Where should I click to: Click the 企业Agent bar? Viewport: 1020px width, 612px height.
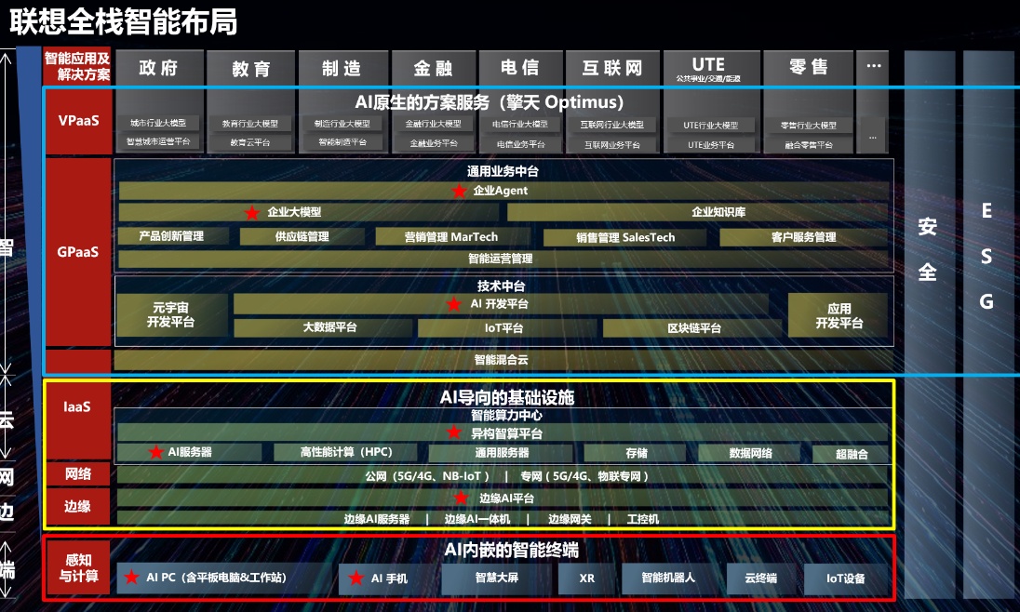click(x=503, y=191)
